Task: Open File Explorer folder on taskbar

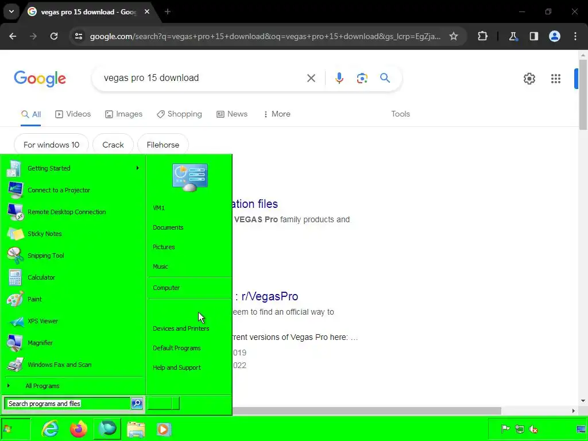Action: (136, 430)
